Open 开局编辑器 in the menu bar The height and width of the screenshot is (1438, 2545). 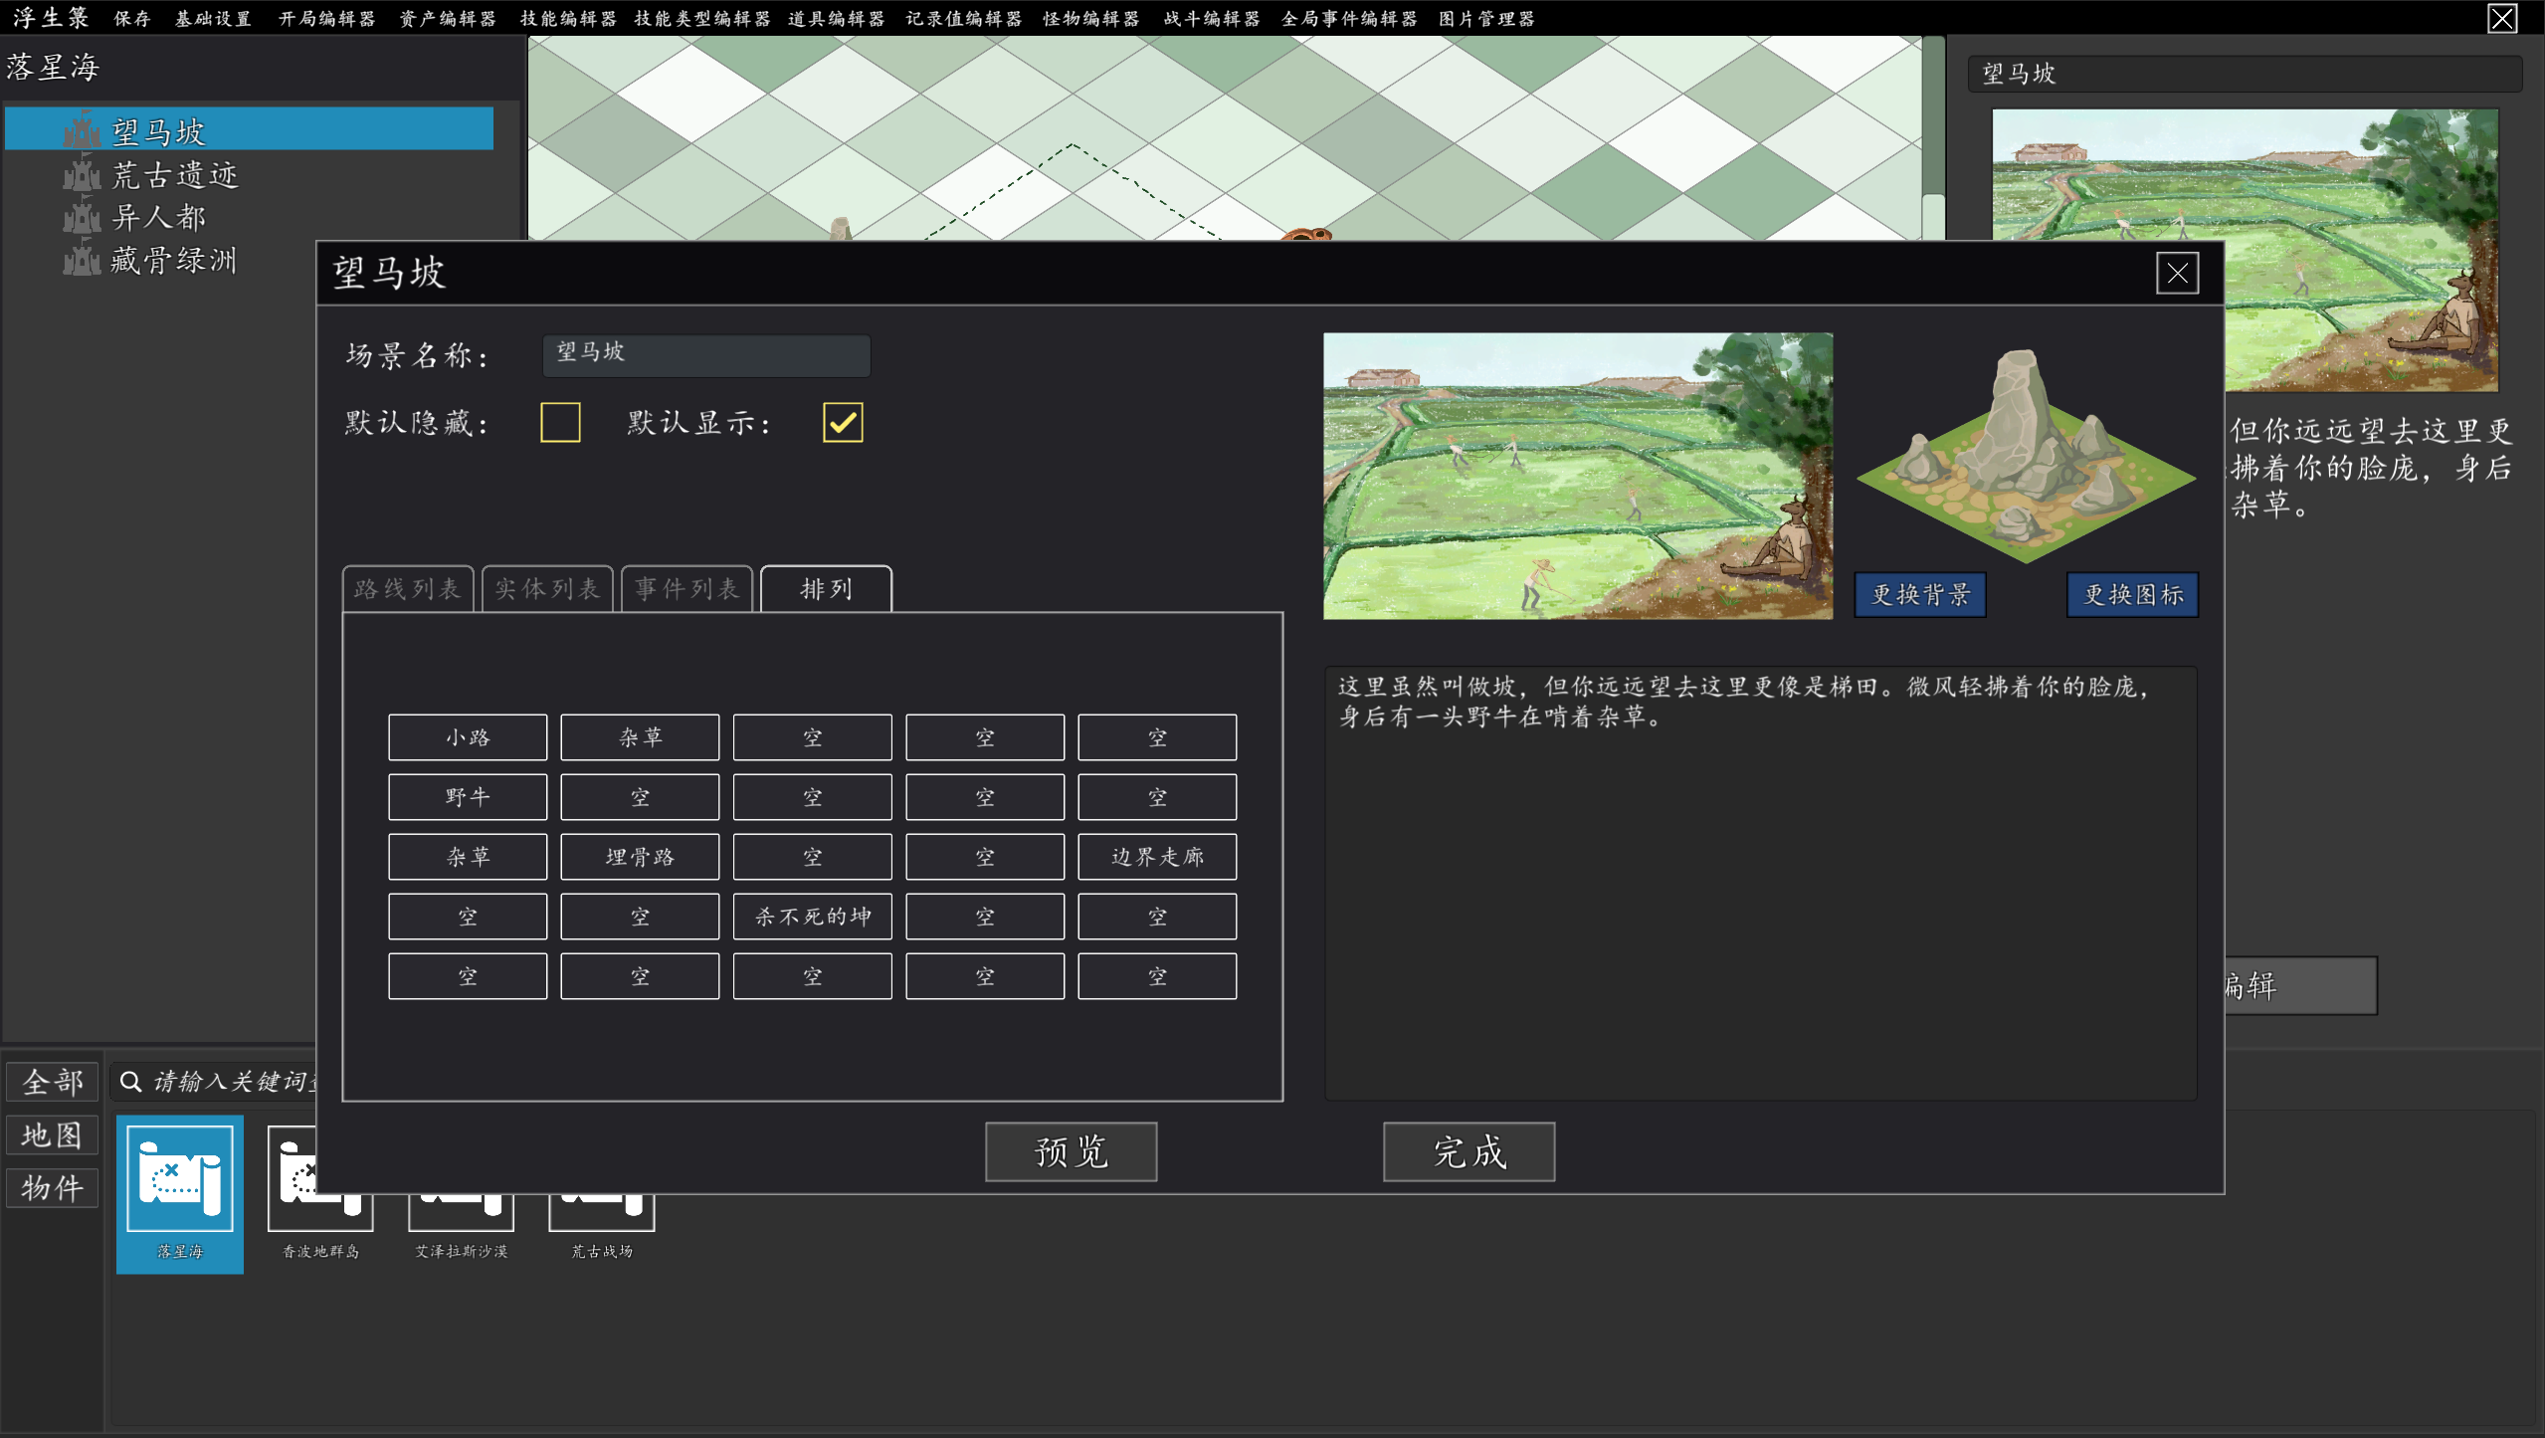(x=326, y=19)
